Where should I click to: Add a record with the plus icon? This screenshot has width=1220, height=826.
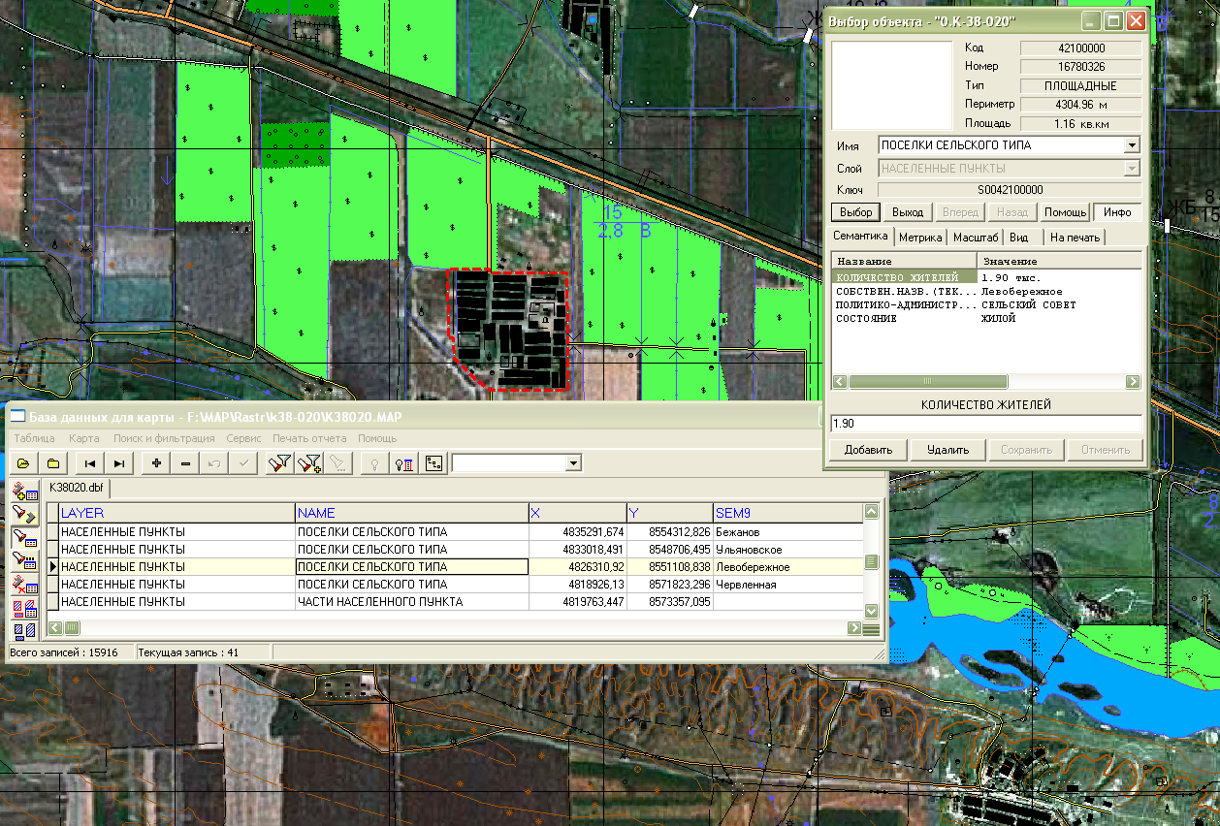156,463
